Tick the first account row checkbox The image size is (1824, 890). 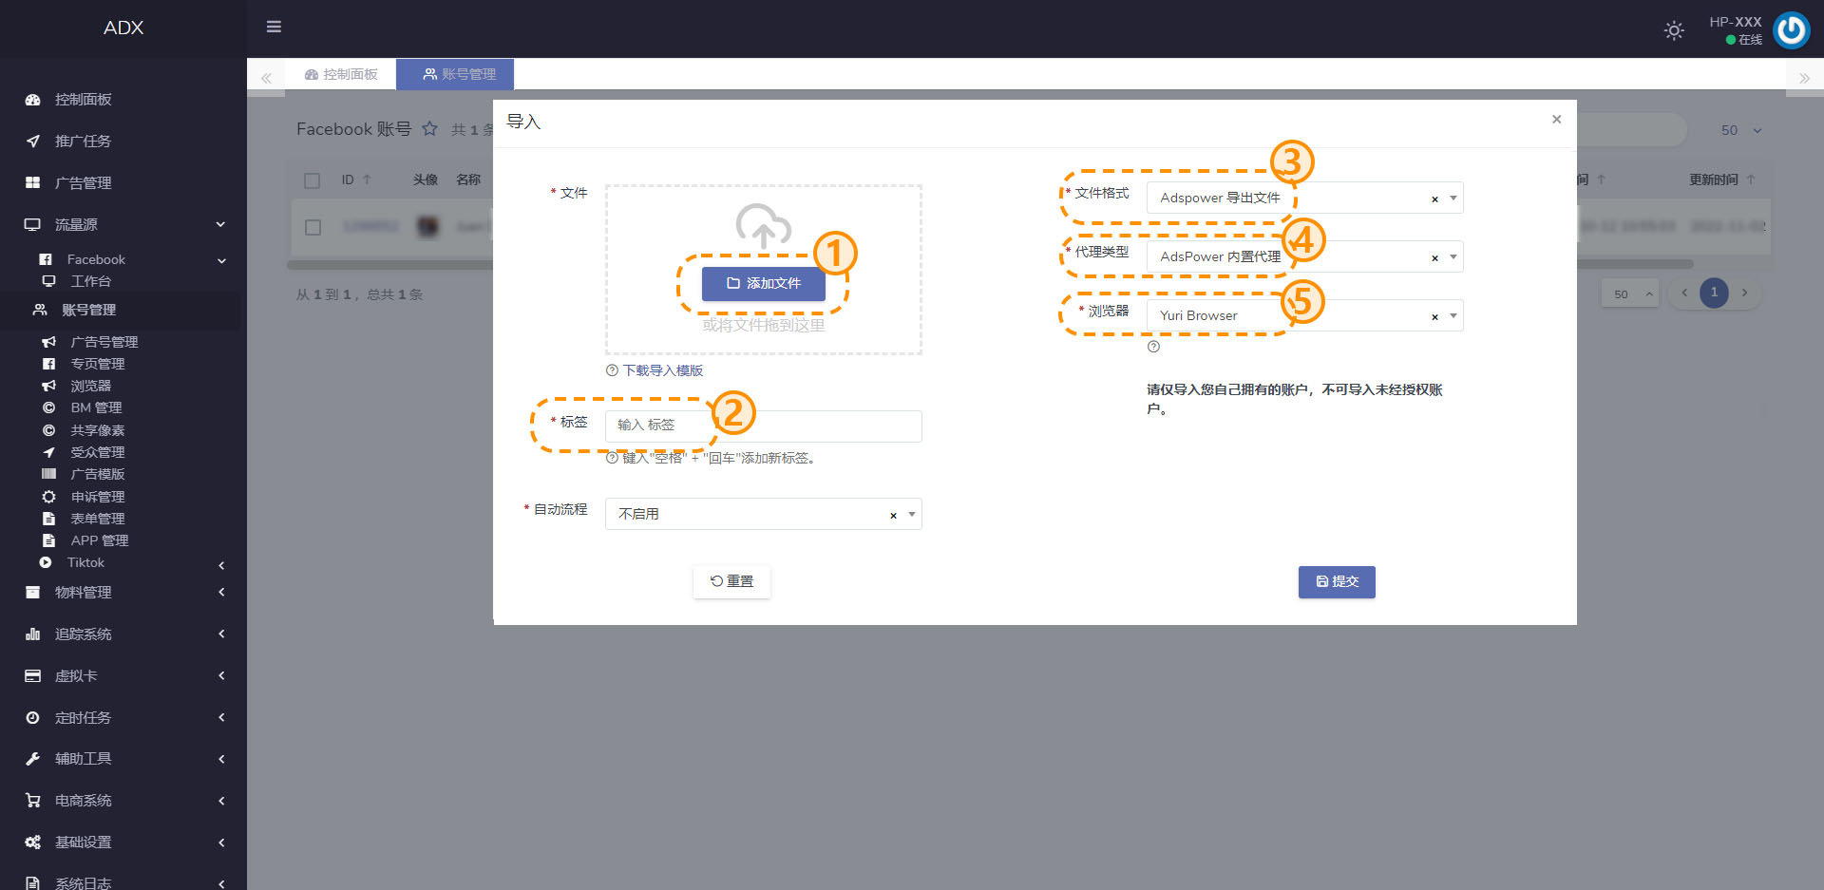[313, 227]
